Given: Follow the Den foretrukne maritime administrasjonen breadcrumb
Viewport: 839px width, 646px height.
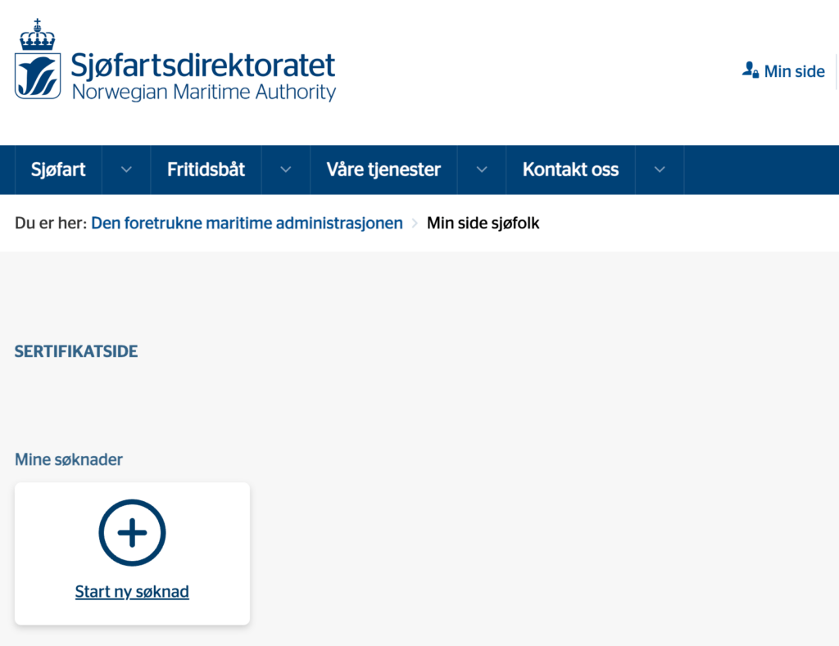Looking at the screenshot, I should (x=247, y=223).
